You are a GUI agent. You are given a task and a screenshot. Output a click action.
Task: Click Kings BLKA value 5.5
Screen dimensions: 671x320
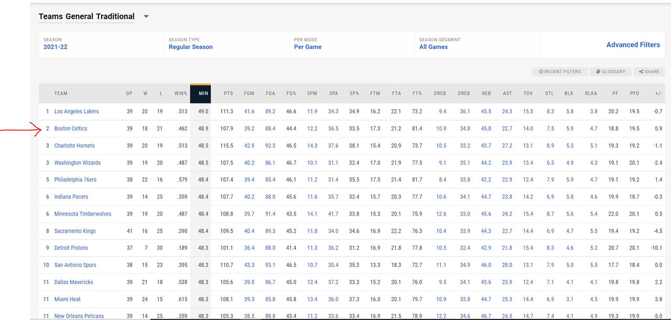593,231
